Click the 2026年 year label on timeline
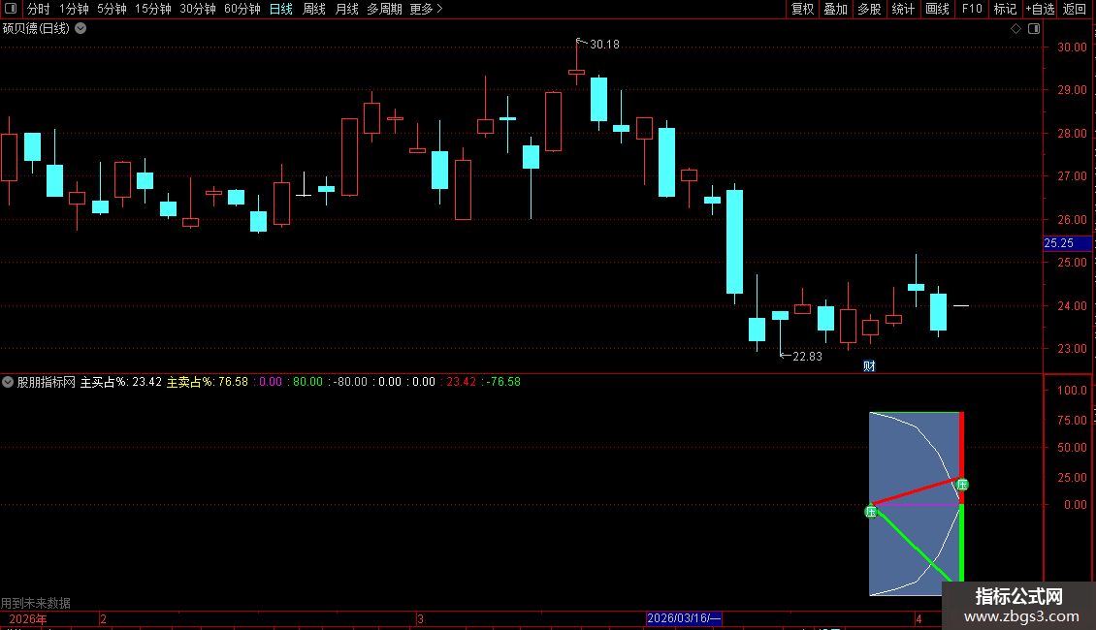This screenshot has height=630, width=1096. pos(28,618)
